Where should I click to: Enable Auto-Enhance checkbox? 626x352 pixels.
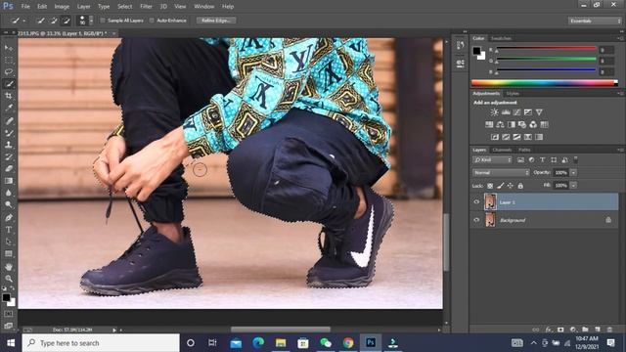pos(152,21)
